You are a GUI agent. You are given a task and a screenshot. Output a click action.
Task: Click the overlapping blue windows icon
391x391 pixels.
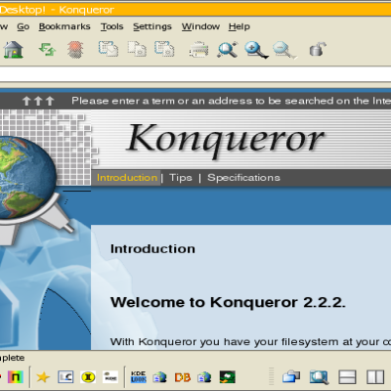coord(291,377)
